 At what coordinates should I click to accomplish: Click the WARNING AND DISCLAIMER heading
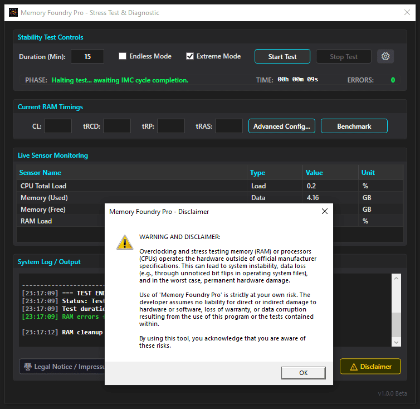(180, 237)
